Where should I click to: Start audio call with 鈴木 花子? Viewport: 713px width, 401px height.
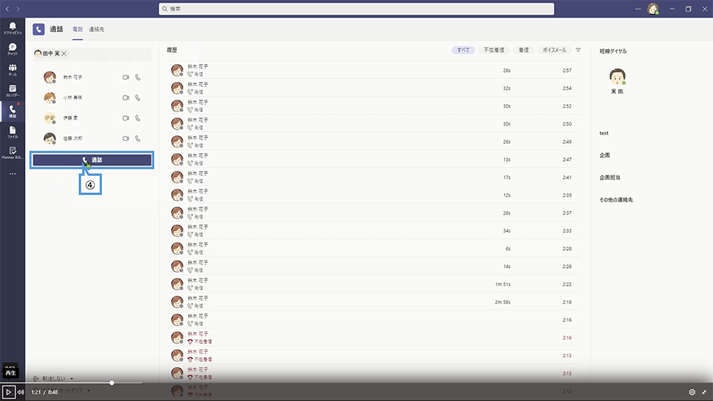click(x=138, y=77)
